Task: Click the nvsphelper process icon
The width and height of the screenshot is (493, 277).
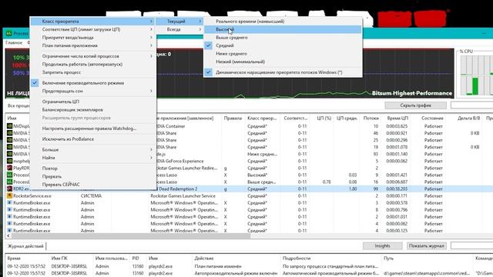Action: point(10,161)
